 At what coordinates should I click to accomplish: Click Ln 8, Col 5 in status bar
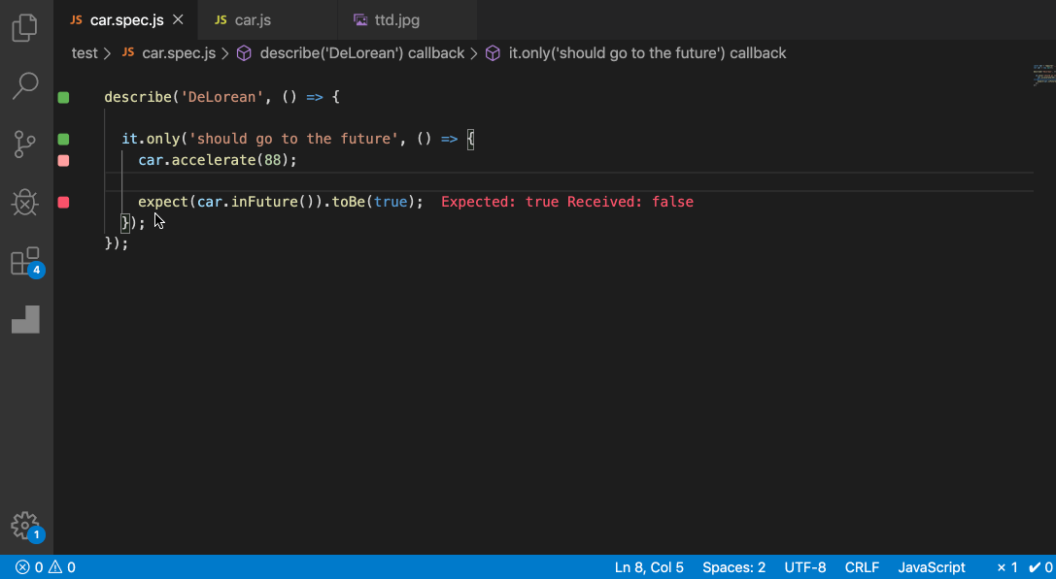point(649,567)
